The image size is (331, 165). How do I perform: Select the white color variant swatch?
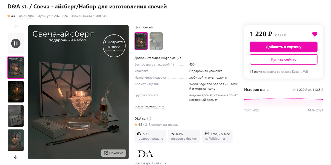point(141,41)
